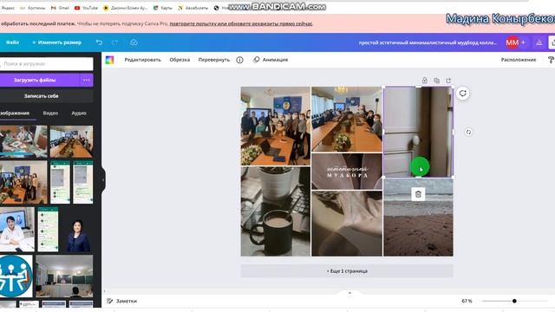Show image info via the circled i icon
This screenshot has width=555, height=312.
click(239, 60)
